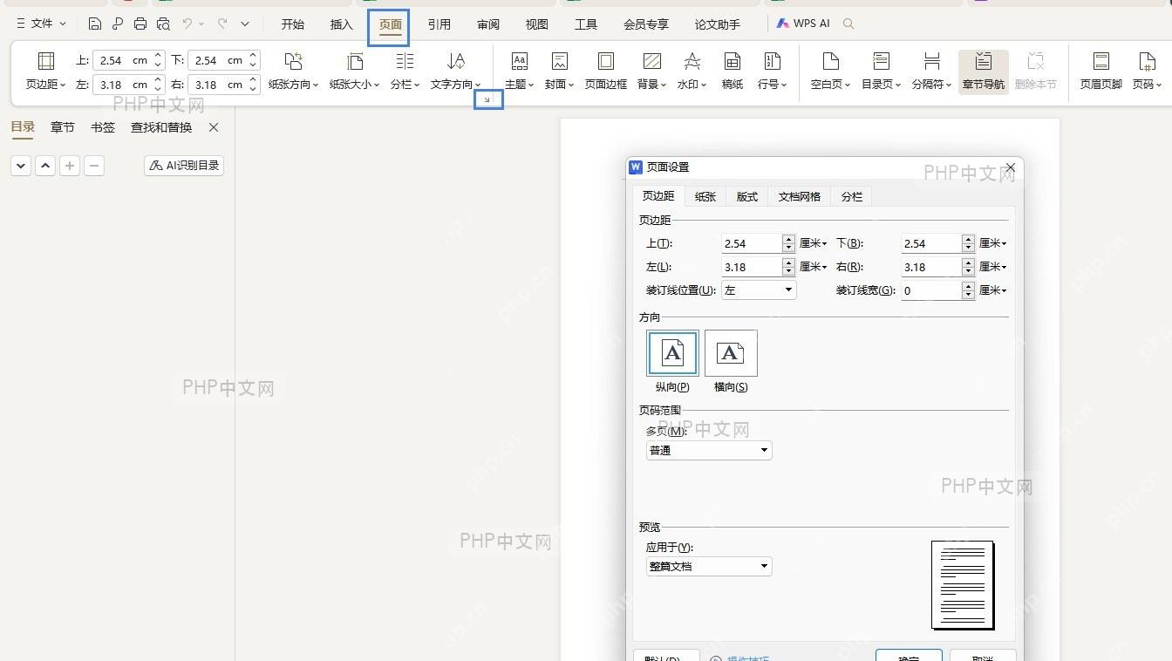Image resolution: width=1172 pixels, height=661 pixels.
Task: Switch to 文档网格 tab in dialog
Action: point(799,196)
